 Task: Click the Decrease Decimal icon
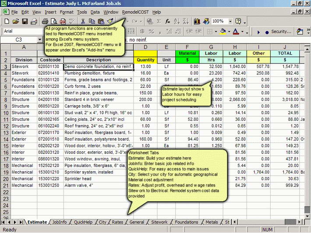pos(178,31)
